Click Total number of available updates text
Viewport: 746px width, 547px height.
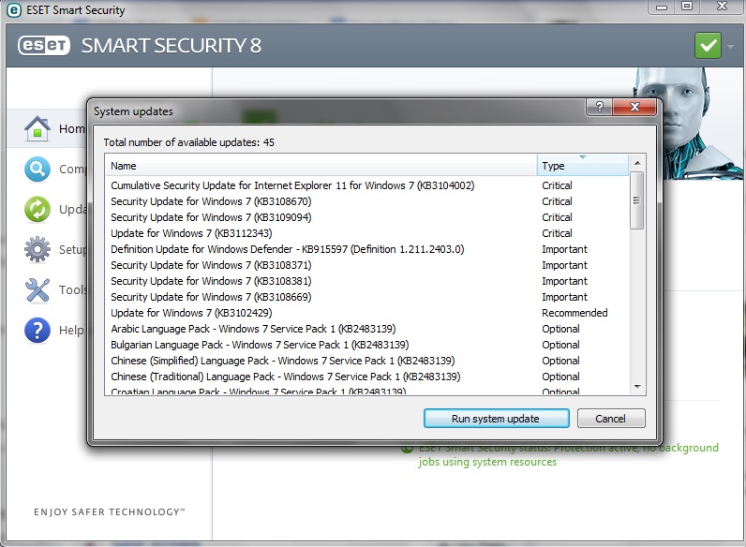tap(189, 142)
